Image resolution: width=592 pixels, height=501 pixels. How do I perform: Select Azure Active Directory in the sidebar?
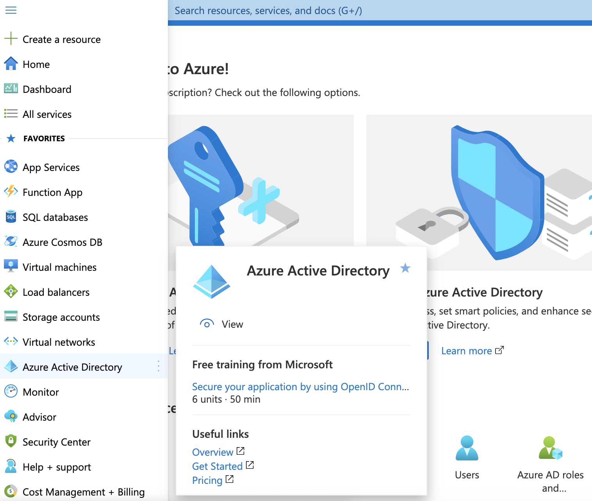(72, 367)
